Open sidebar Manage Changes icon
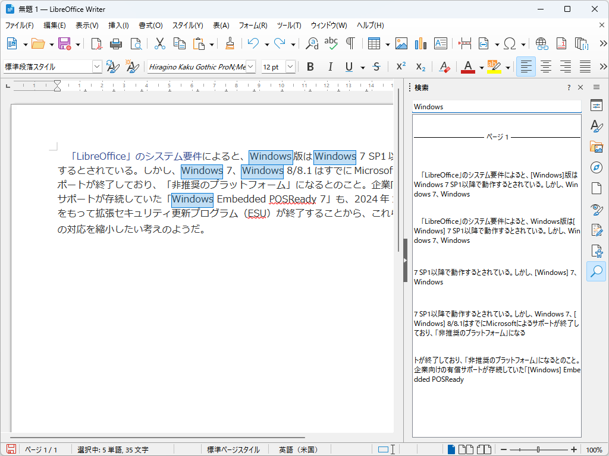This screenshot has width=609, height=456. coord(596,230)
